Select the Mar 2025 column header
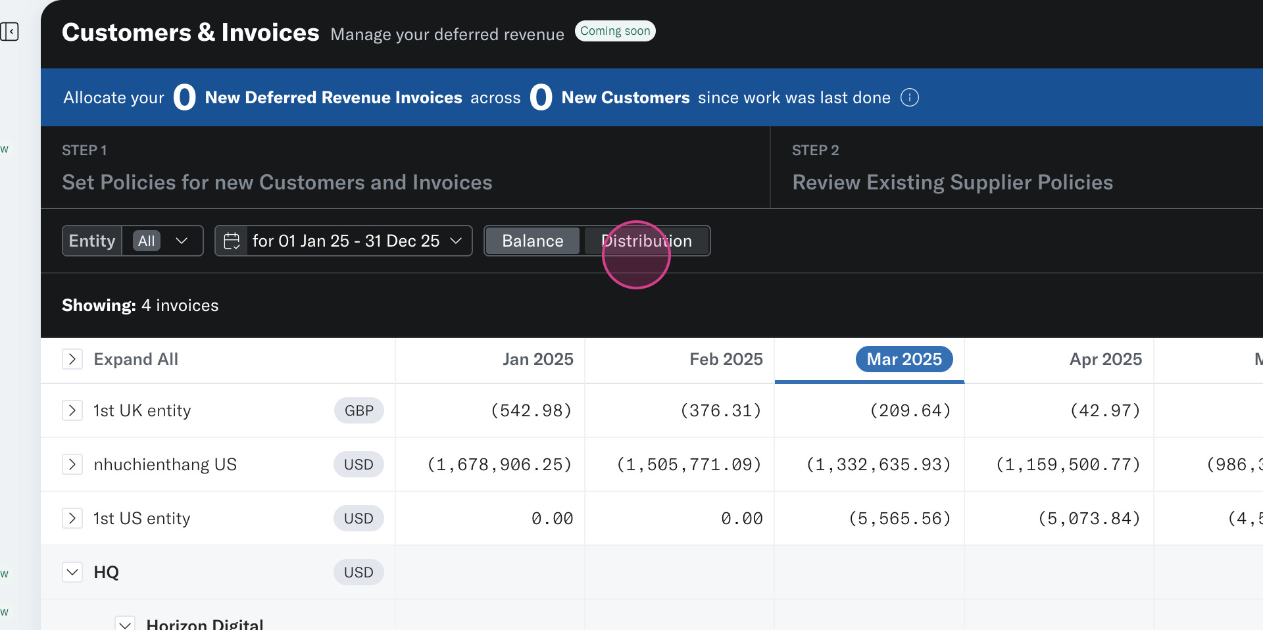Viewport: 1263px width, 630px height. pos(904,359)
